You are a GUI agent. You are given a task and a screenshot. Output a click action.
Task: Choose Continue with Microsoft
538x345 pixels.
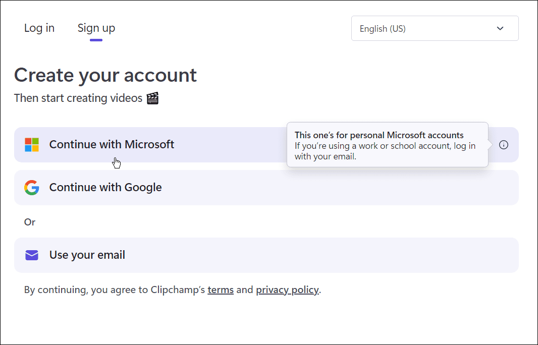pos(112,144)
